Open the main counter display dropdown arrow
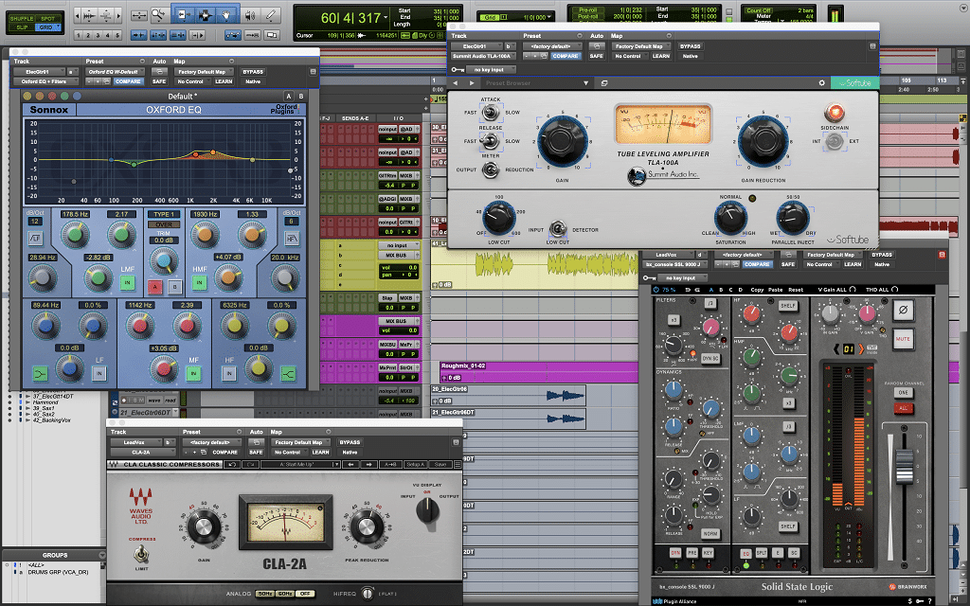970x606 pixels. point(386,17)
